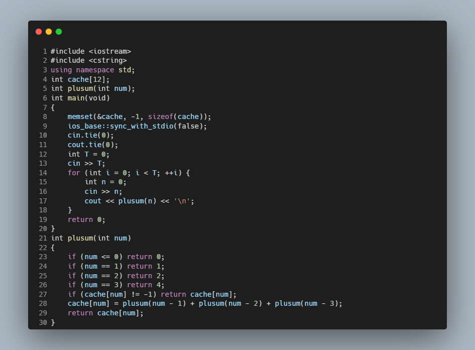Click line number 7

45,107
